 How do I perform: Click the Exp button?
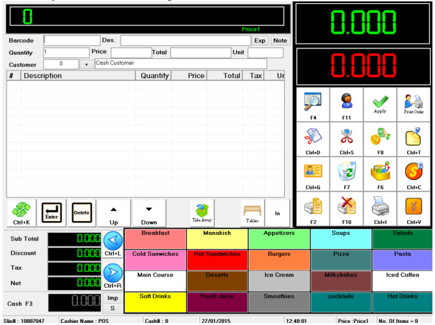click(260, 41)
